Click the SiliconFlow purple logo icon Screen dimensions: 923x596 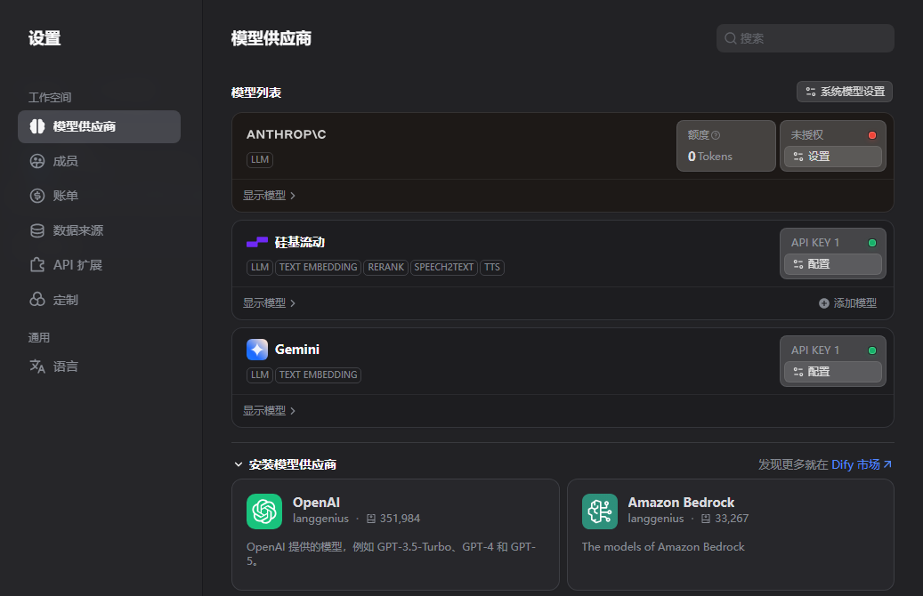point(257,242)
